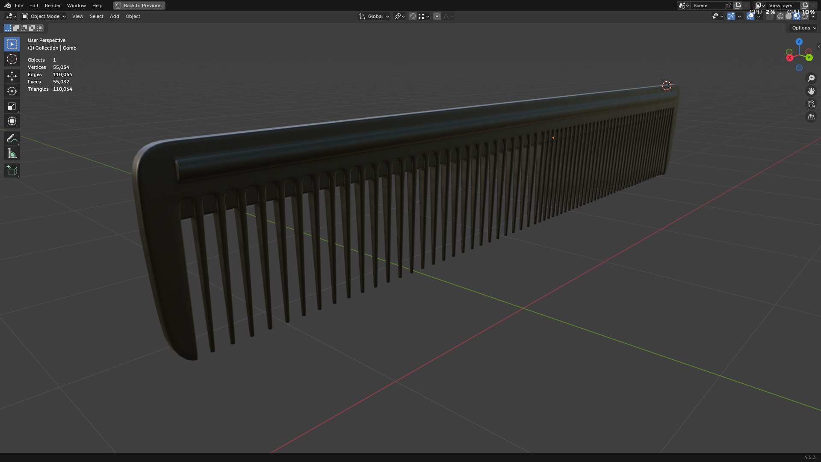
Task: Open the Help menu
Action: click(x=97, y=6)
